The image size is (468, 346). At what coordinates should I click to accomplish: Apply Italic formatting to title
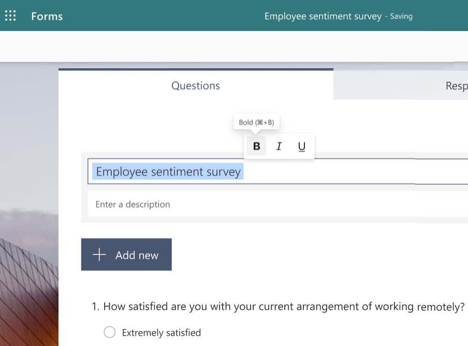(279, 146)
